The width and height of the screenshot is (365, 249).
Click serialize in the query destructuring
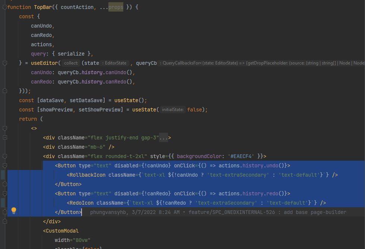click(71, 54)
